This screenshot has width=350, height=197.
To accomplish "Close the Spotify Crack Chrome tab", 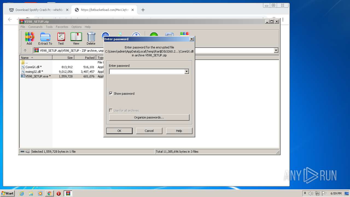I will point(67,10).
